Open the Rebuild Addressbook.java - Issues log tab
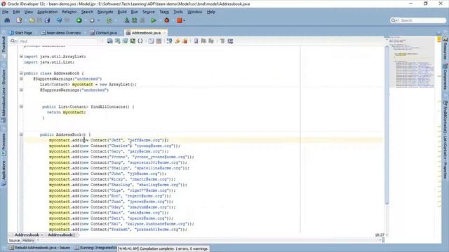 (40, 248)
